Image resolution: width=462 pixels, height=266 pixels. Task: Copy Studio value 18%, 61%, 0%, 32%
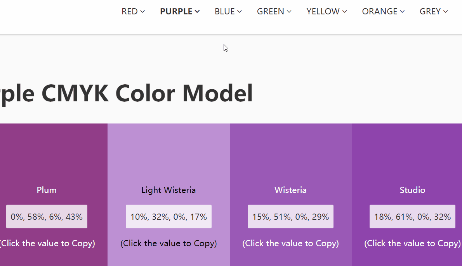tap(412, 217)
